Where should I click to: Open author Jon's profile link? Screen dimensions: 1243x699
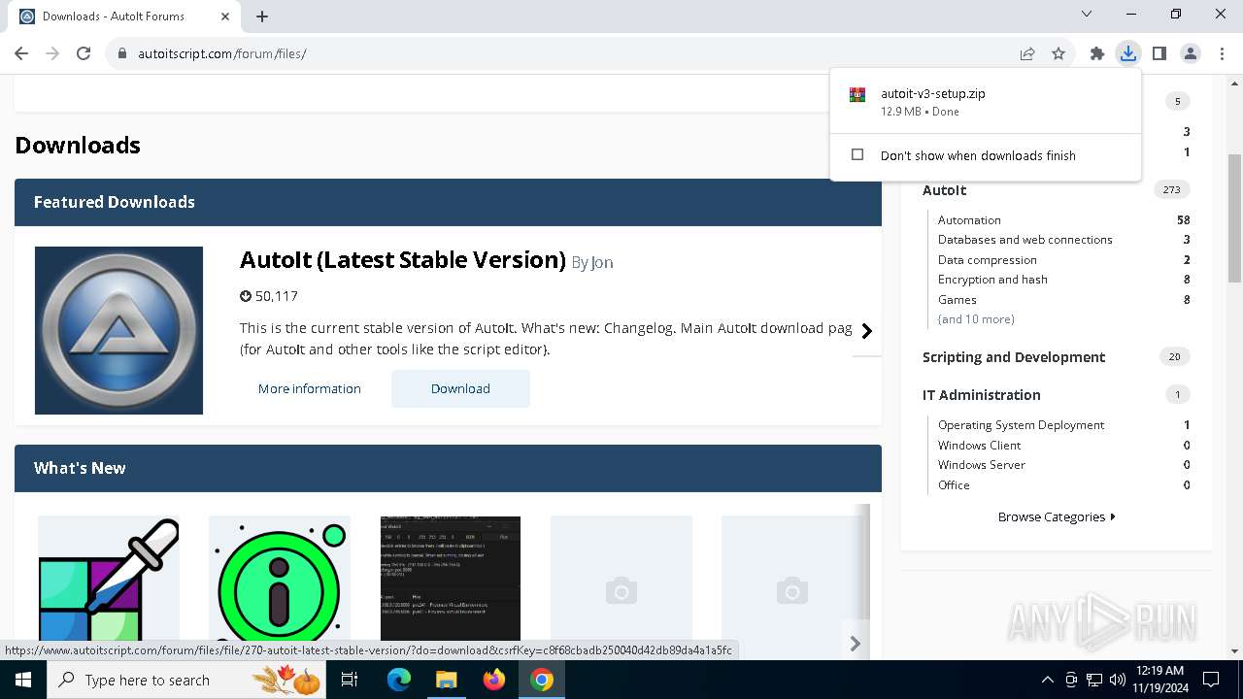click(602, 263)
